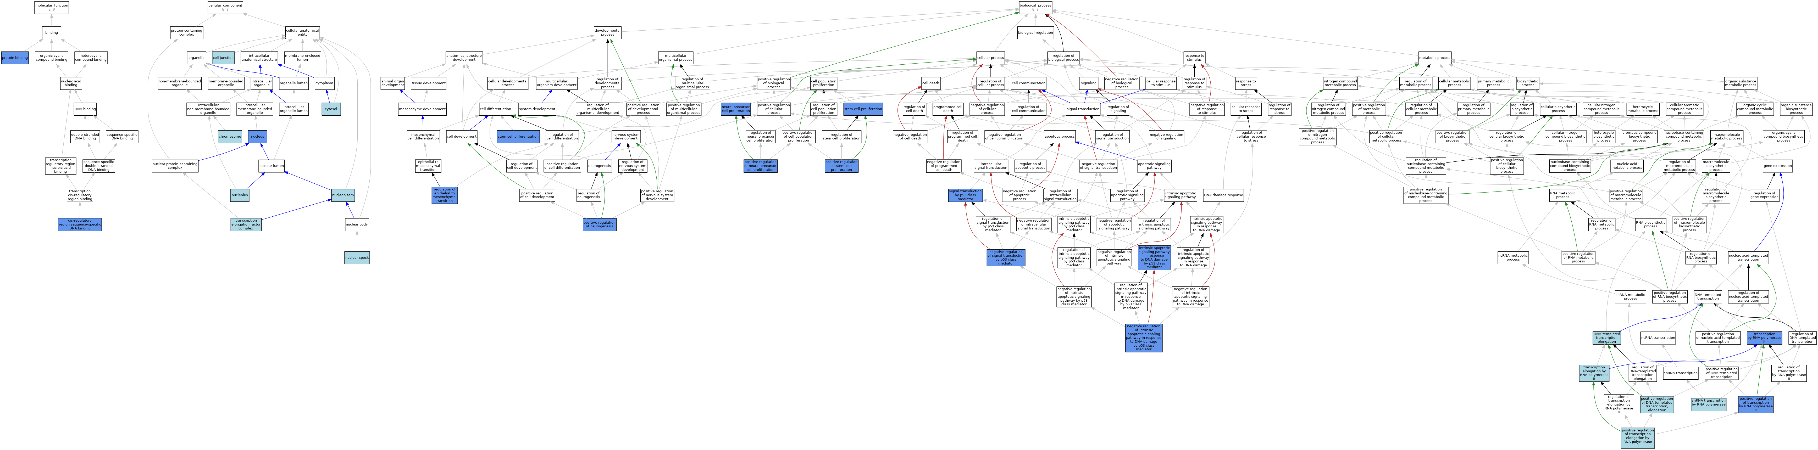This screenshot has width=1818, height=450.
Task: Select 'snRNA transcription by RNA polymerase II' node
Action: pos(1709,404)
